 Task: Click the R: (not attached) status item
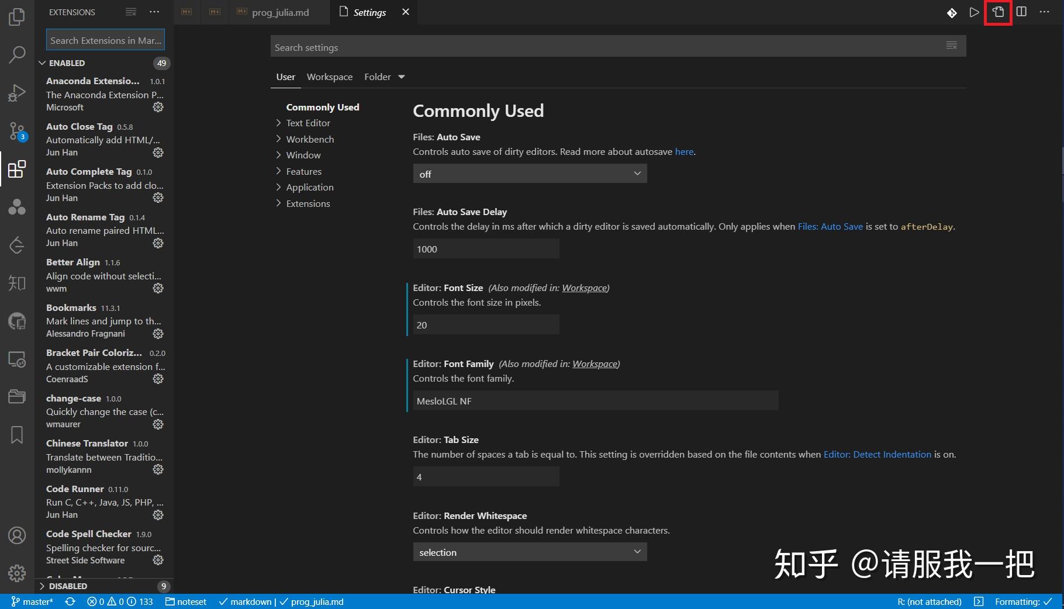[930, 601]
